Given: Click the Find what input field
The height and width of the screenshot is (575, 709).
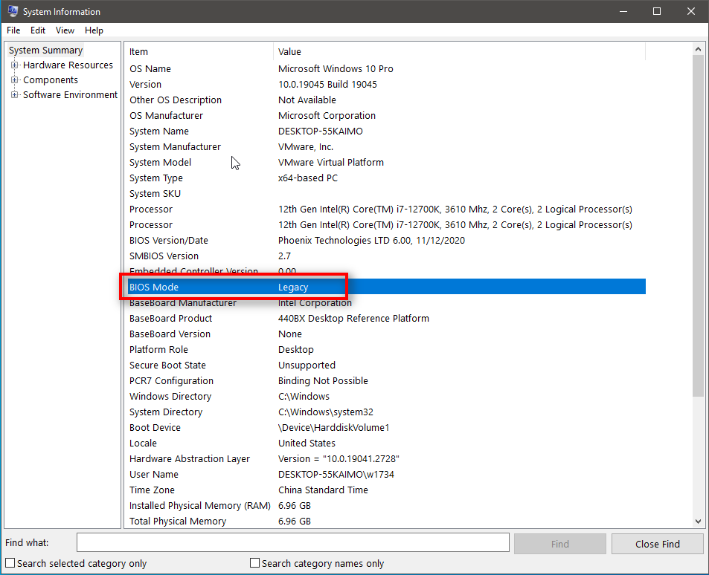Looking at the screenshot, I should pos(293,543).
